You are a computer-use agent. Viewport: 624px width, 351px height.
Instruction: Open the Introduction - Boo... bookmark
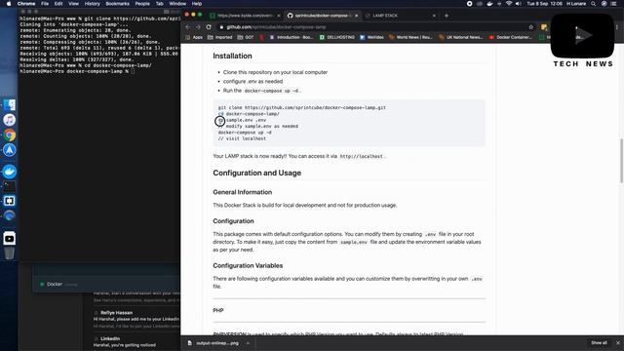click(x=292, y=37)
